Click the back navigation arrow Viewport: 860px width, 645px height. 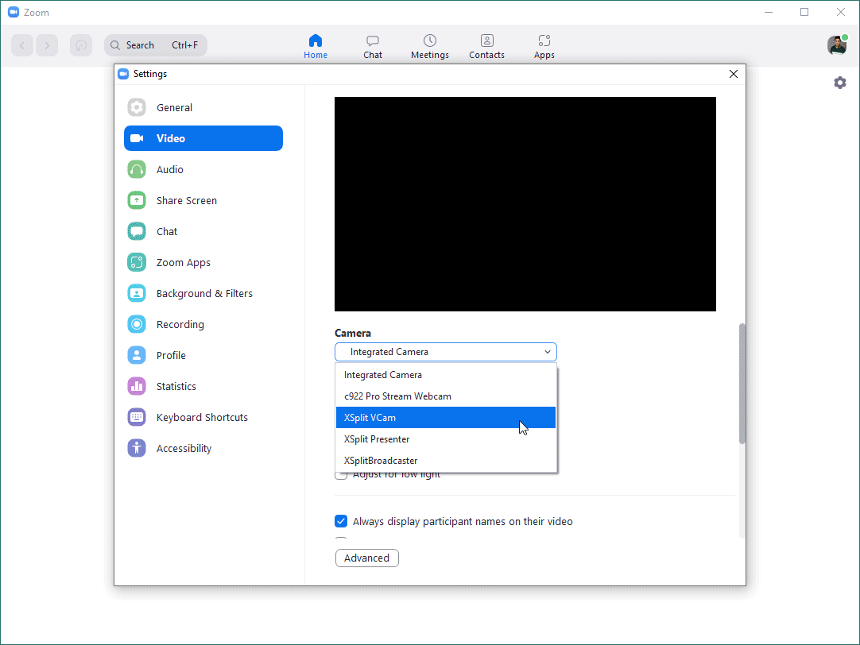[22, 45]
